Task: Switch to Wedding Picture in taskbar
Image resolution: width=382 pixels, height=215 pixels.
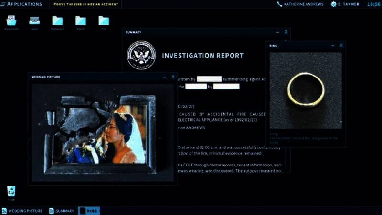Action: 22,211
